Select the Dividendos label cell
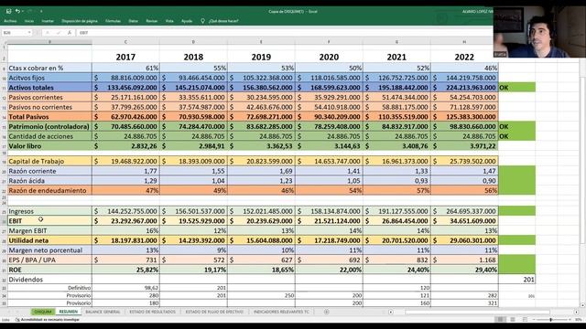The width and height of the screenshot is (586, 329). click(49, 279)
